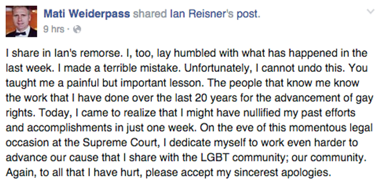
Task: Click the "9 hrs" timestamp
Action: [x=54, y=30]
